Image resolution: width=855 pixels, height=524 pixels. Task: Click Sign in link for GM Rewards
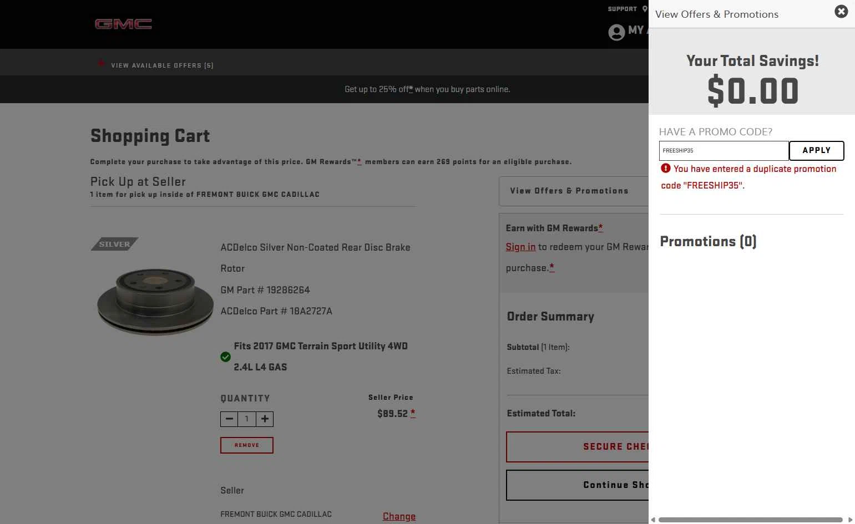pyautogui.click(x=520, y=247)
